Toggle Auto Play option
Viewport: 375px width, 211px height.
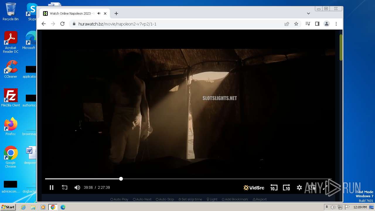tap(119, 199)
